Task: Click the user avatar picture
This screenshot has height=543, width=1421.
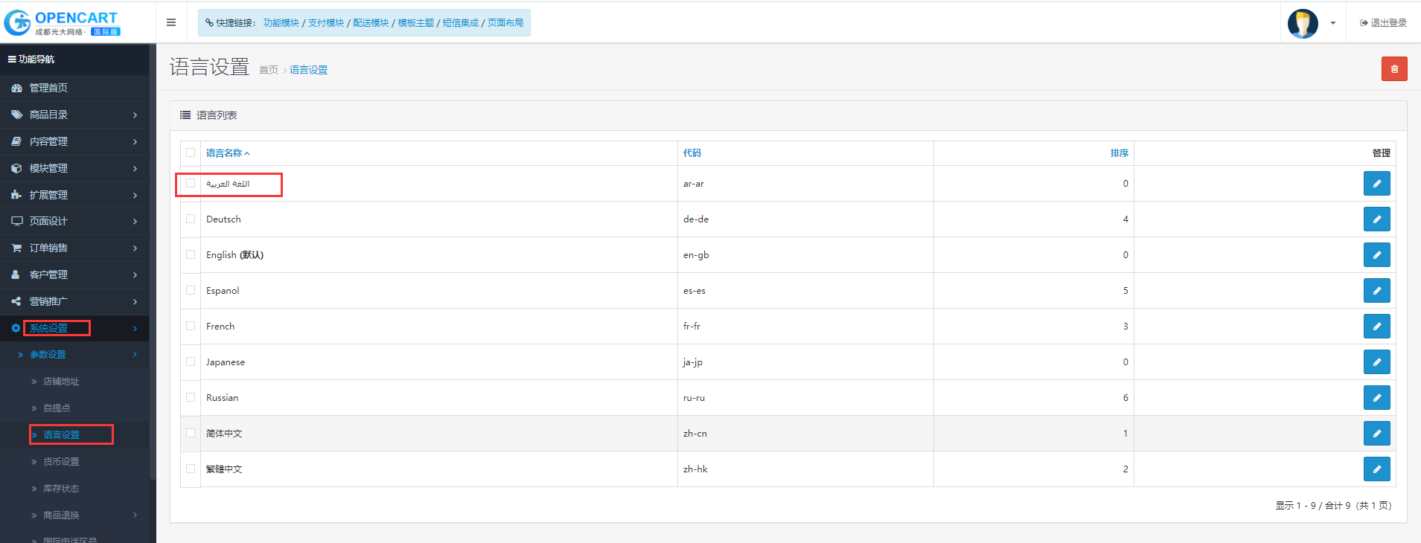Action: (1303, 23)
